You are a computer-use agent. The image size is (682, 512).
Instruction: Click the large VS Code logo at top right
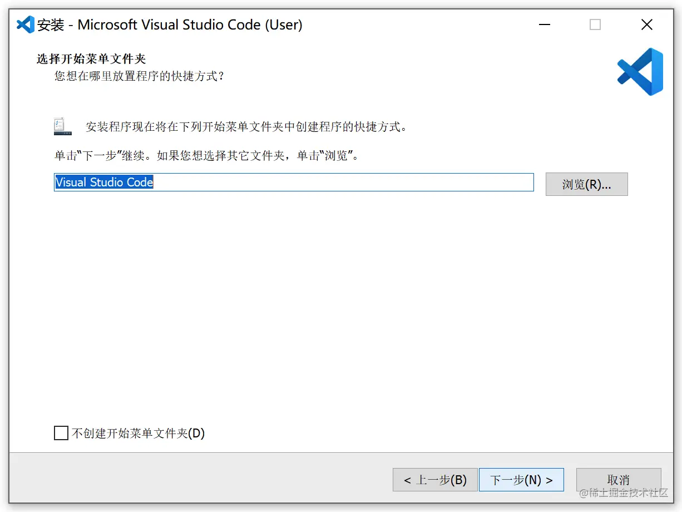[x=640, y=72]
